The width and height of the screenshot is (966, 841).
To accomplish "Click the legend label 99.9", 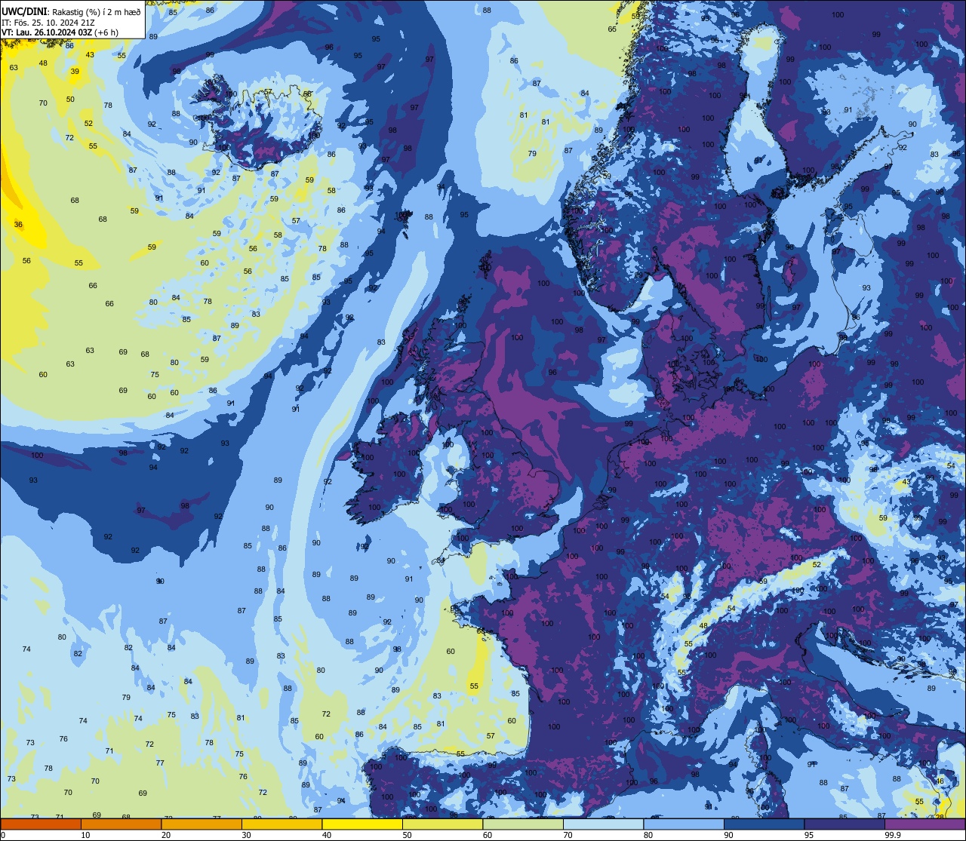I will [894, 835].
